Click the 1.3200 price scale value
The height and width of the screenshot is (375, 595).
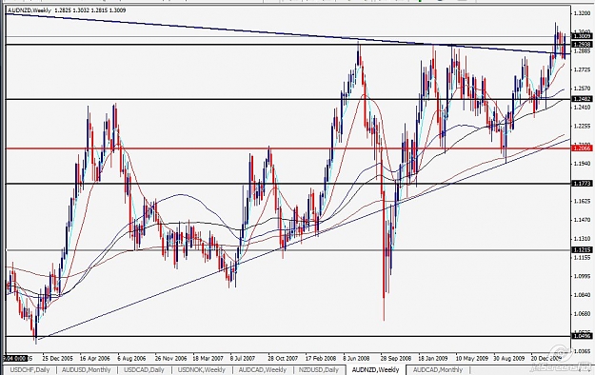tap(582, 13)
